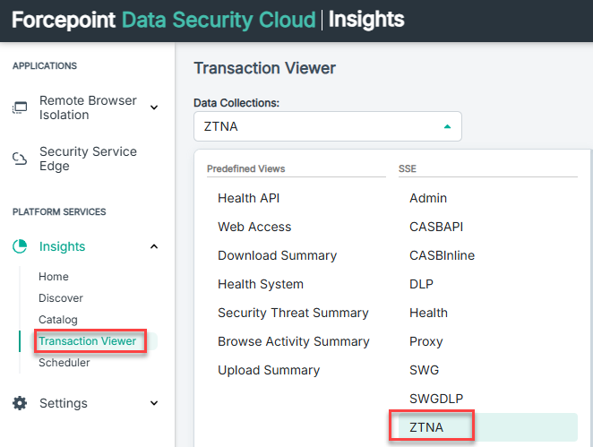Expand the Remote Browser Isolation section
The width and height of the screenshot is (593, 447).
click(x=153, y=107)
